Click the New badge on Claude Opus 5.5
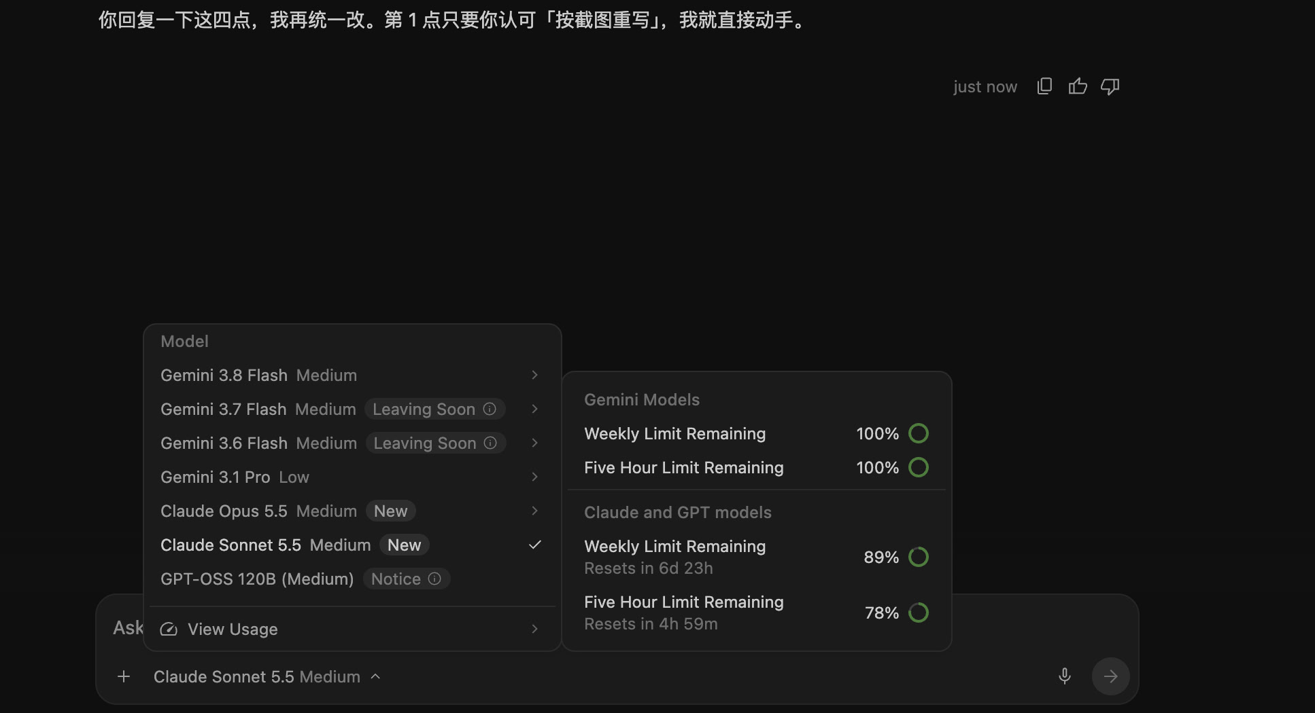The height and width of the screenshot is (713, 1315). point(391,511)
